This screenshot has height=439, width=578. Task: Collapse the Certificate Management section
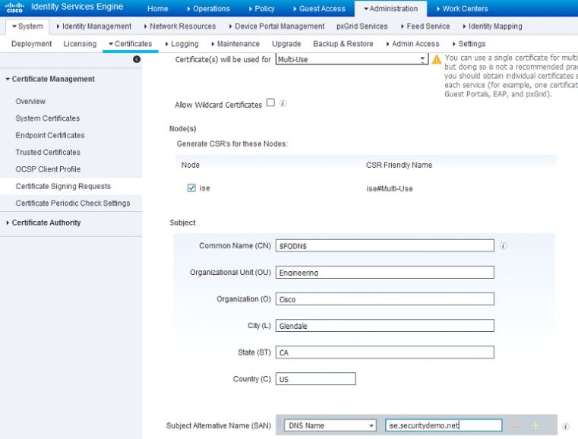(50, 79)
